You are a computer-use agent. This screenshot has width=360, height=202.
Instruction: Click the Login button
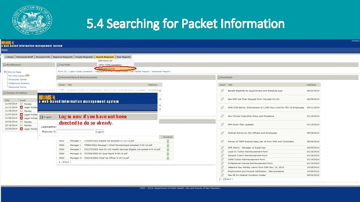coord(99,131)
